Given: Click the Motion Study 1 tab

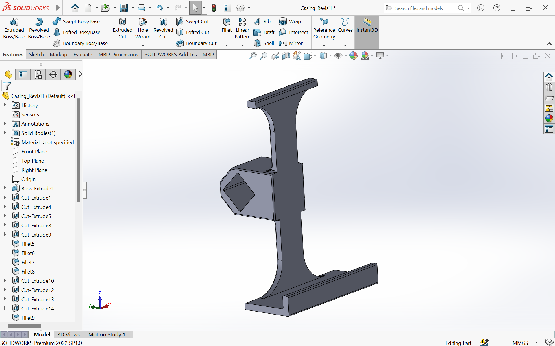Looking at the screenshot, I should pyautogui.click(x=107, y=334).
